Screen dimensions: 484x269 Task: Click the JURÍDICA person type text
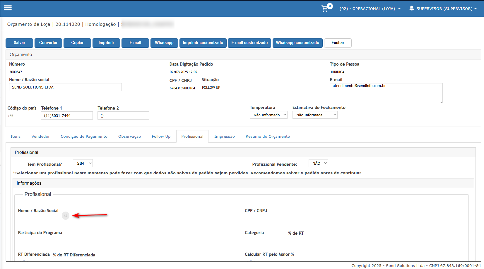[337, 72]
